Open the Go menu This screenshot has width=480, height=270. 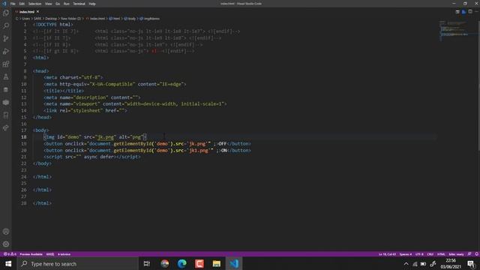pos(58,4)
